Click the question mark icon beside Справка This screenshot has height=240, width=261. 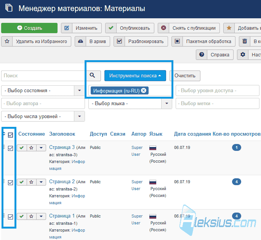(202, 54)
